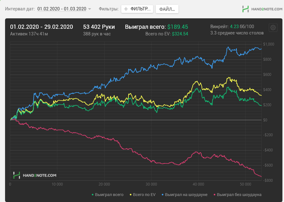Screen dimensions: 284x202
Task: Click the blue legend dot for Выиграл на шоудауне
Action: [x=162, y=195]
